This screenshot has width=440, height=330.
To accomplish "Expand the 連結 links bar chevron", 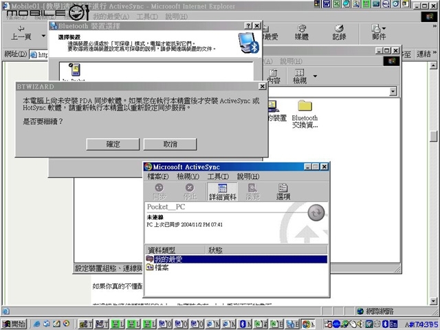I will point(434,52).
